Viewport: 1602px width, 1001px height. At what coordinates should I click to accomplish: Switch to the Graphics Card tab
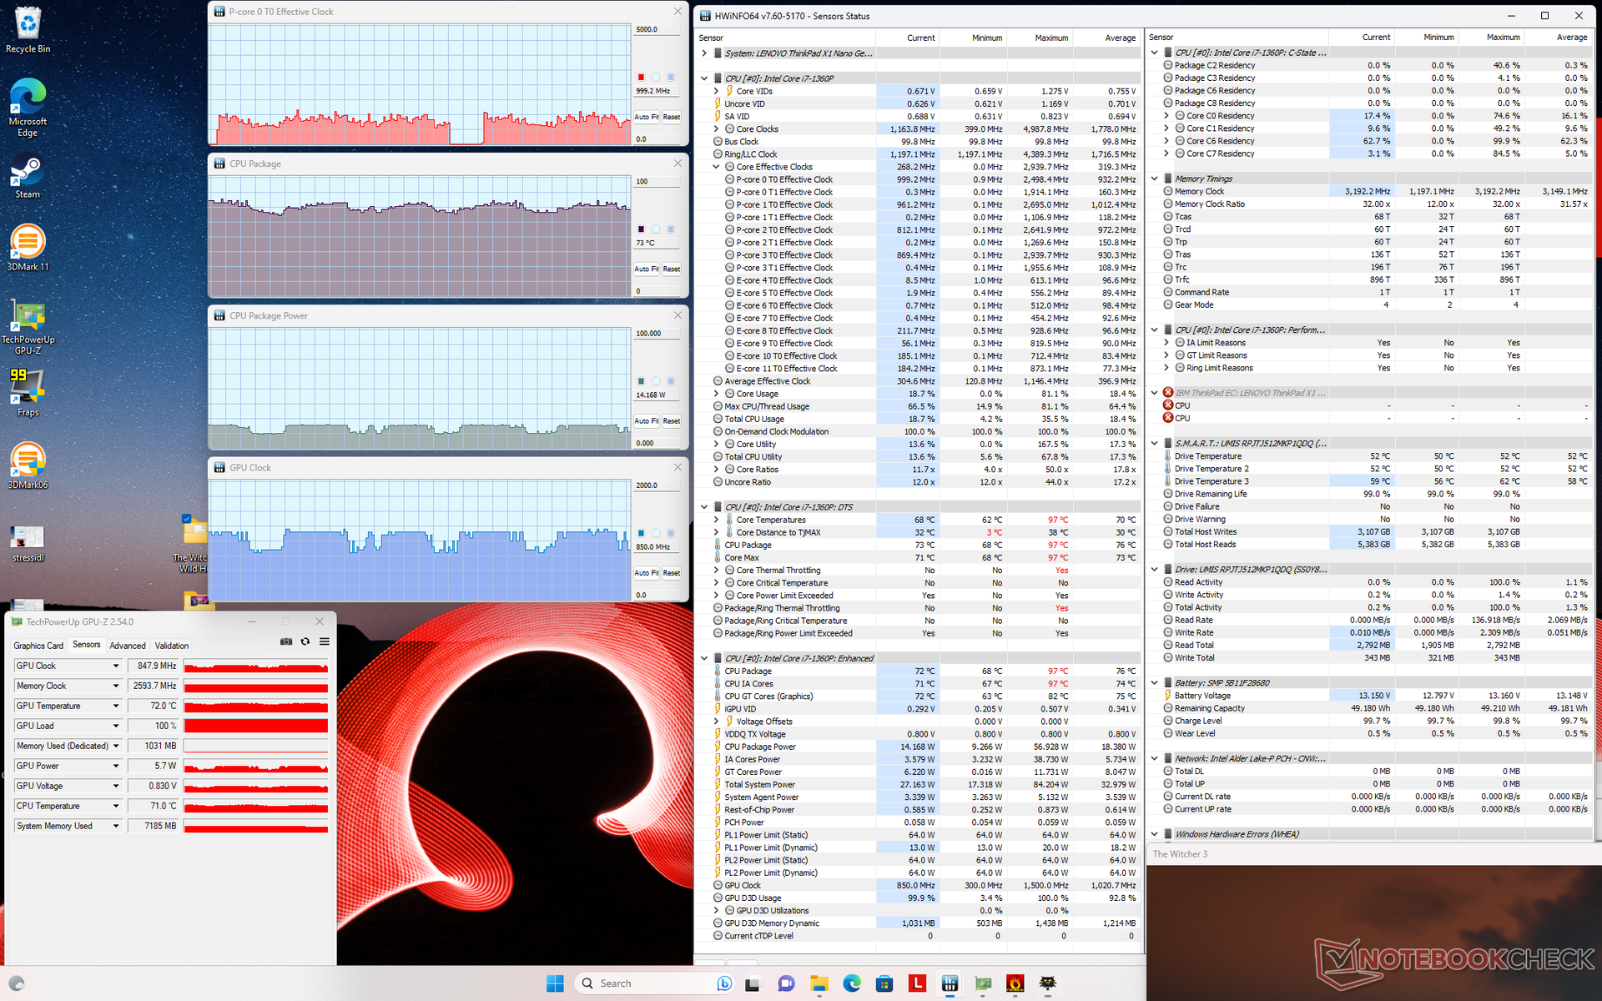coord(38,646)
